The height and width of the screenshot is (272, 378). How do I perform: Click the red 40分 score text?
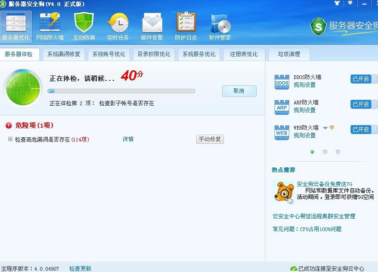[x=132, y=75]
